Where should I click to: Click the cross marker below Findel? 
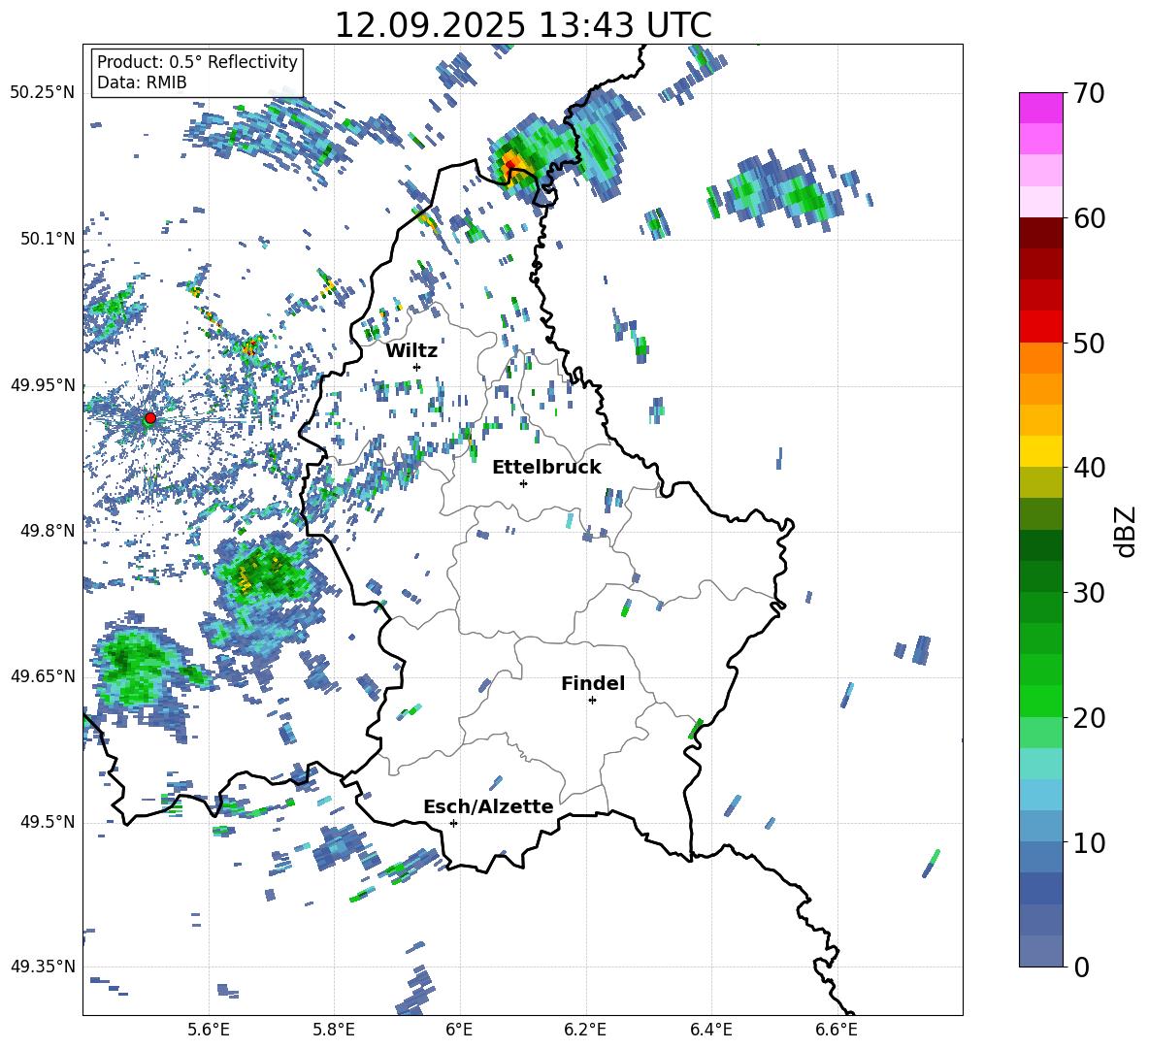coord(592,701)
